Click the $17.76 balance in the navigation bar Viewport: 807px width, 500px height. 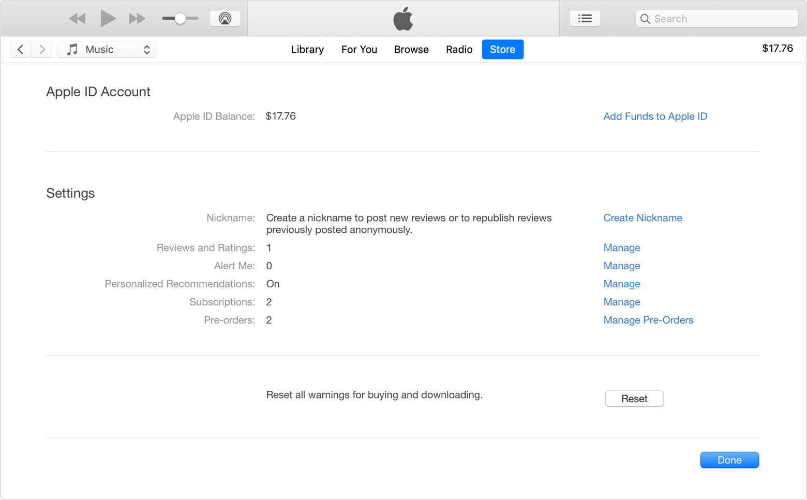click(777, 48)
